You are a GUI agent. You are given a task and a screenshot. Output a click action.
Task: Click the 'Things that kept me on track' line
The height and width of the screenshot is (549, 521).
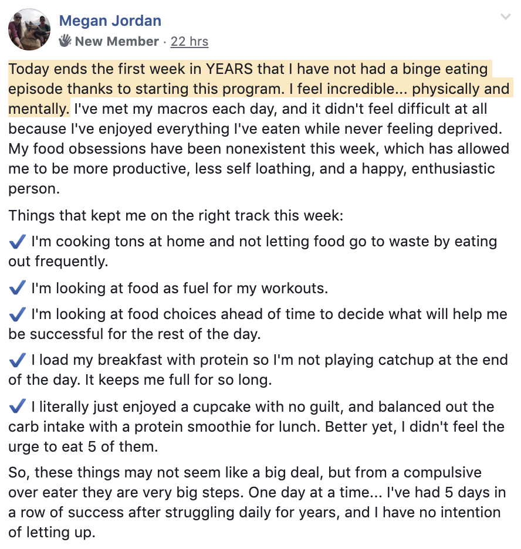176,215
